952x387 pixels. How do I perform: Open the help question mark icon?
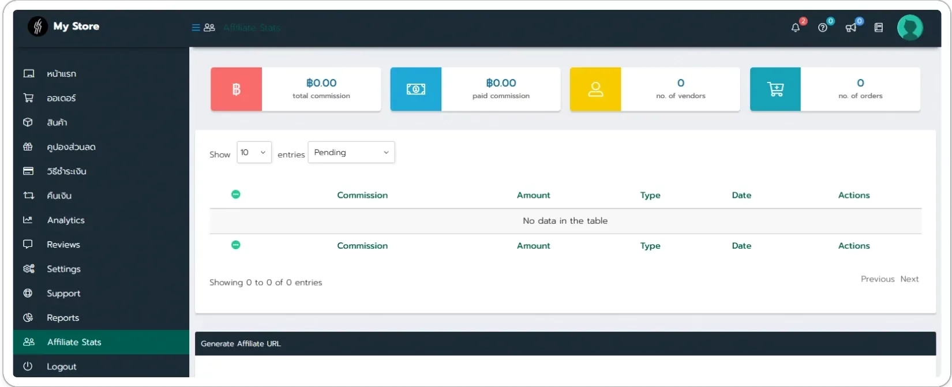coord(823,28)
